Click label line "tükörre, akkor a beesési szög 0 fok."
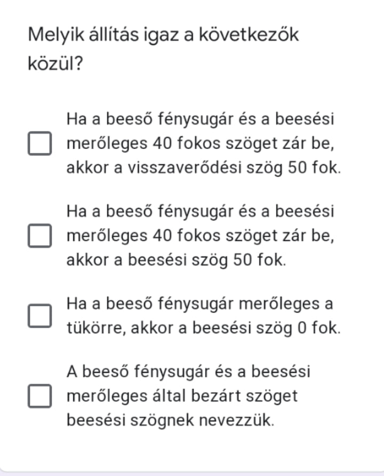Image resolution: width=384 pixels, height=476 pixels. tap(203, 328)
